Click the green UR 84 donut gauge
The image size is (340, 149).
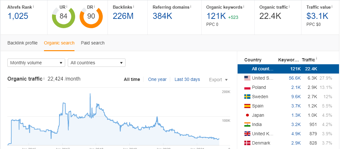click(x=64, y=17)
